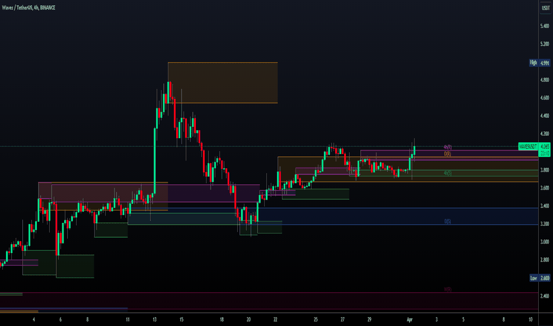The width and height of the screenshot is (553, 326).
Task: Click the 3.600 price axis value
Action: tap(545, 188)
